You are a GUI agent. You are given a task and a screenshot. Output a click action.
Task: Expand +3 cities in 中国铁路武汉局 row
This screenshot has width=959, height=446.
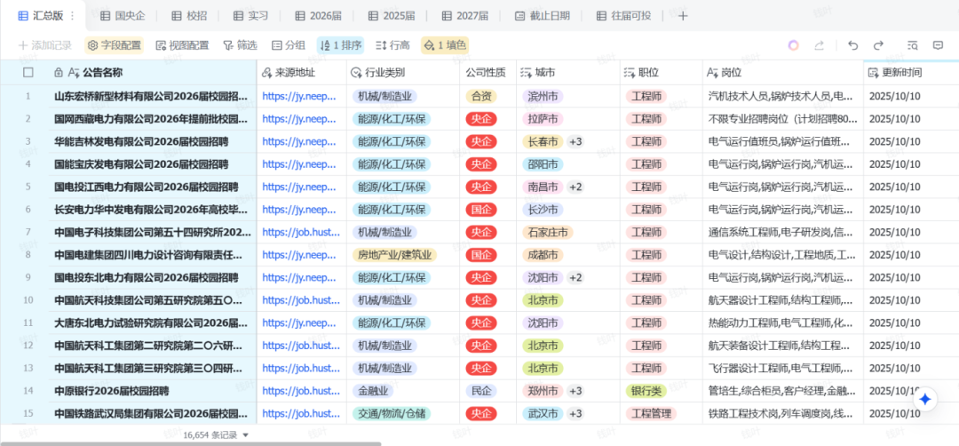click(575, 414)
